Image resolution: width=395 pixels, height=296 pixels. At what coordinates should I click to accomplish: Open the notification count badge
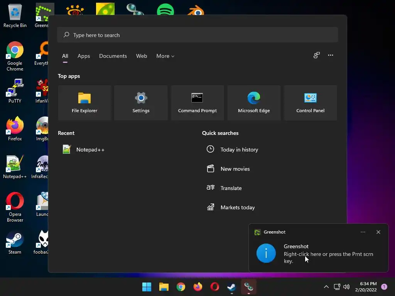(x=384, y=287)
